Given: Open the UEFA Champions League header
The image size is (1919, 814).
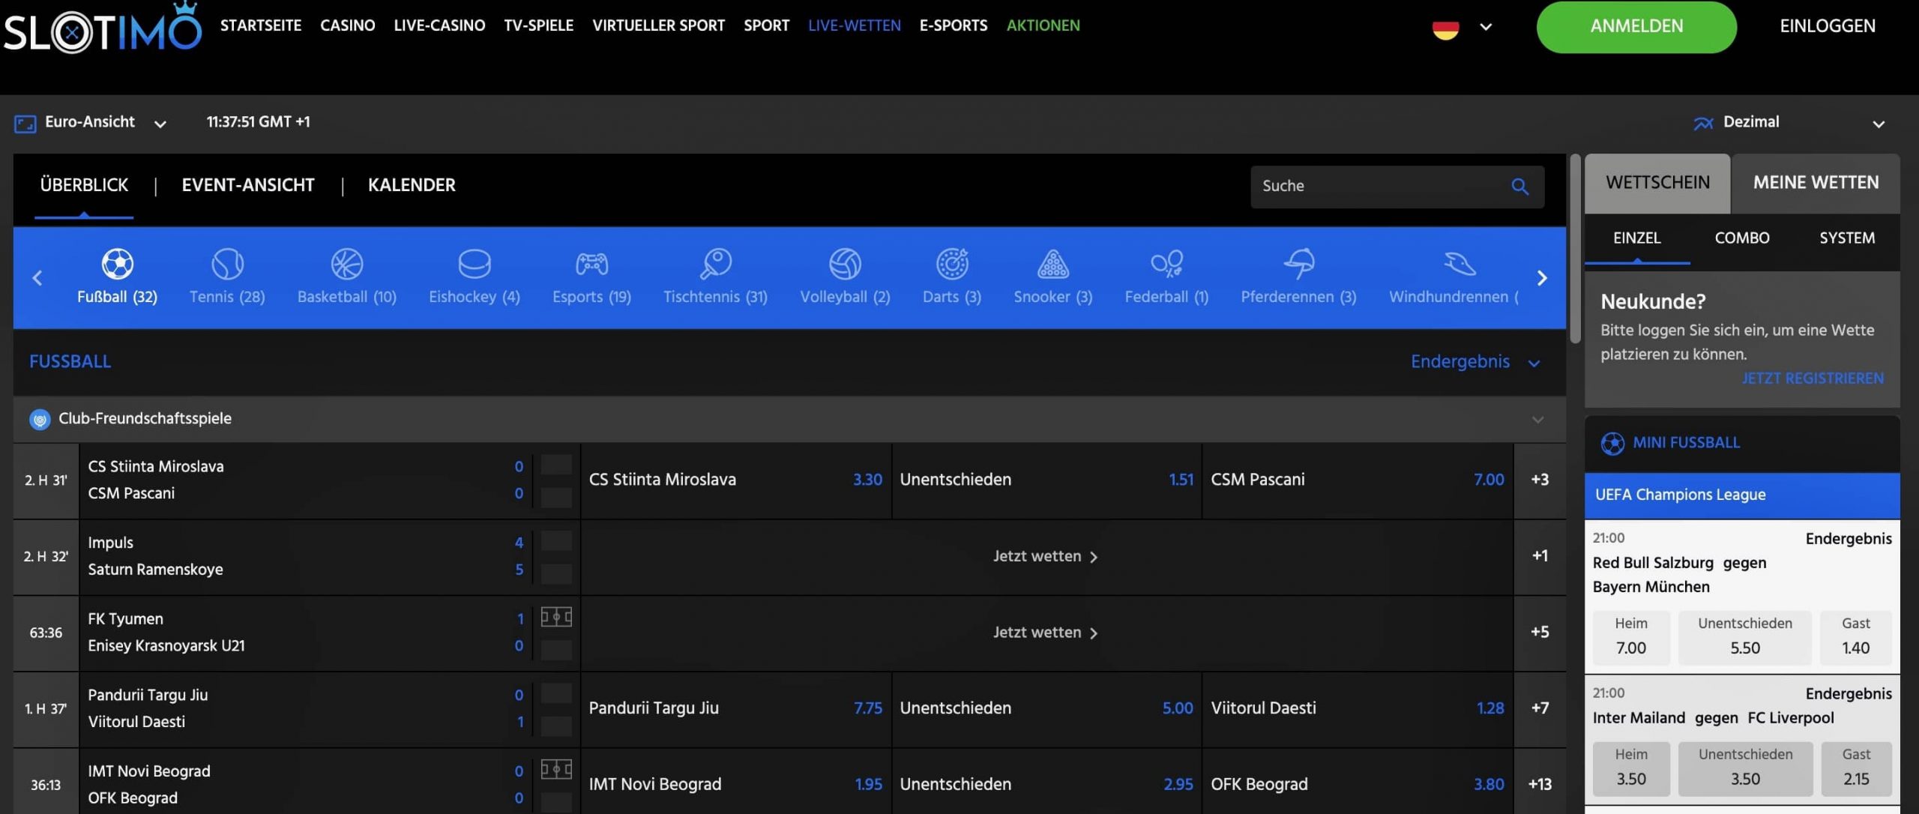Looking at the screenshot, I should click(x=1742, y=495).
